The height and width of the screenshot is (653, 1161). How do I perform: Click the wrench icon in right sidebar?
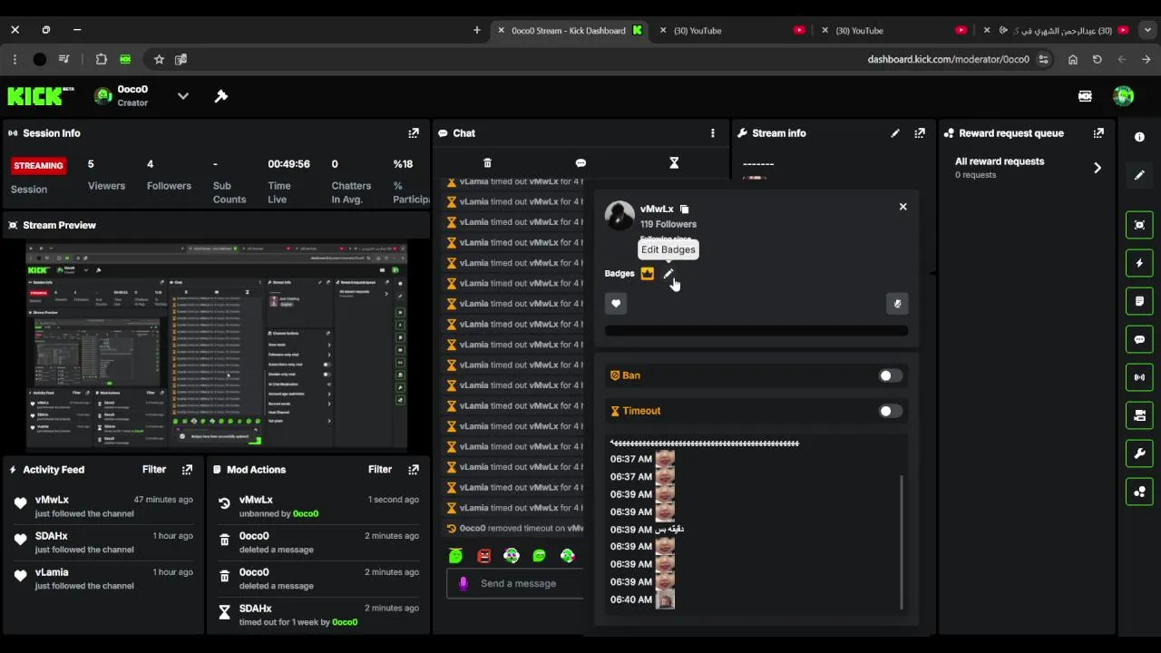(x=1139, y=453)
